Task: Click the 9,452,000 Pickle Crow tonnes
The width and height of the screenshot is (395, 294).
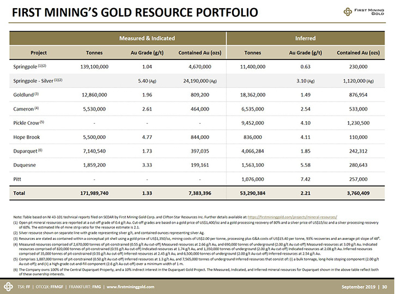Action: click(253, 123)
